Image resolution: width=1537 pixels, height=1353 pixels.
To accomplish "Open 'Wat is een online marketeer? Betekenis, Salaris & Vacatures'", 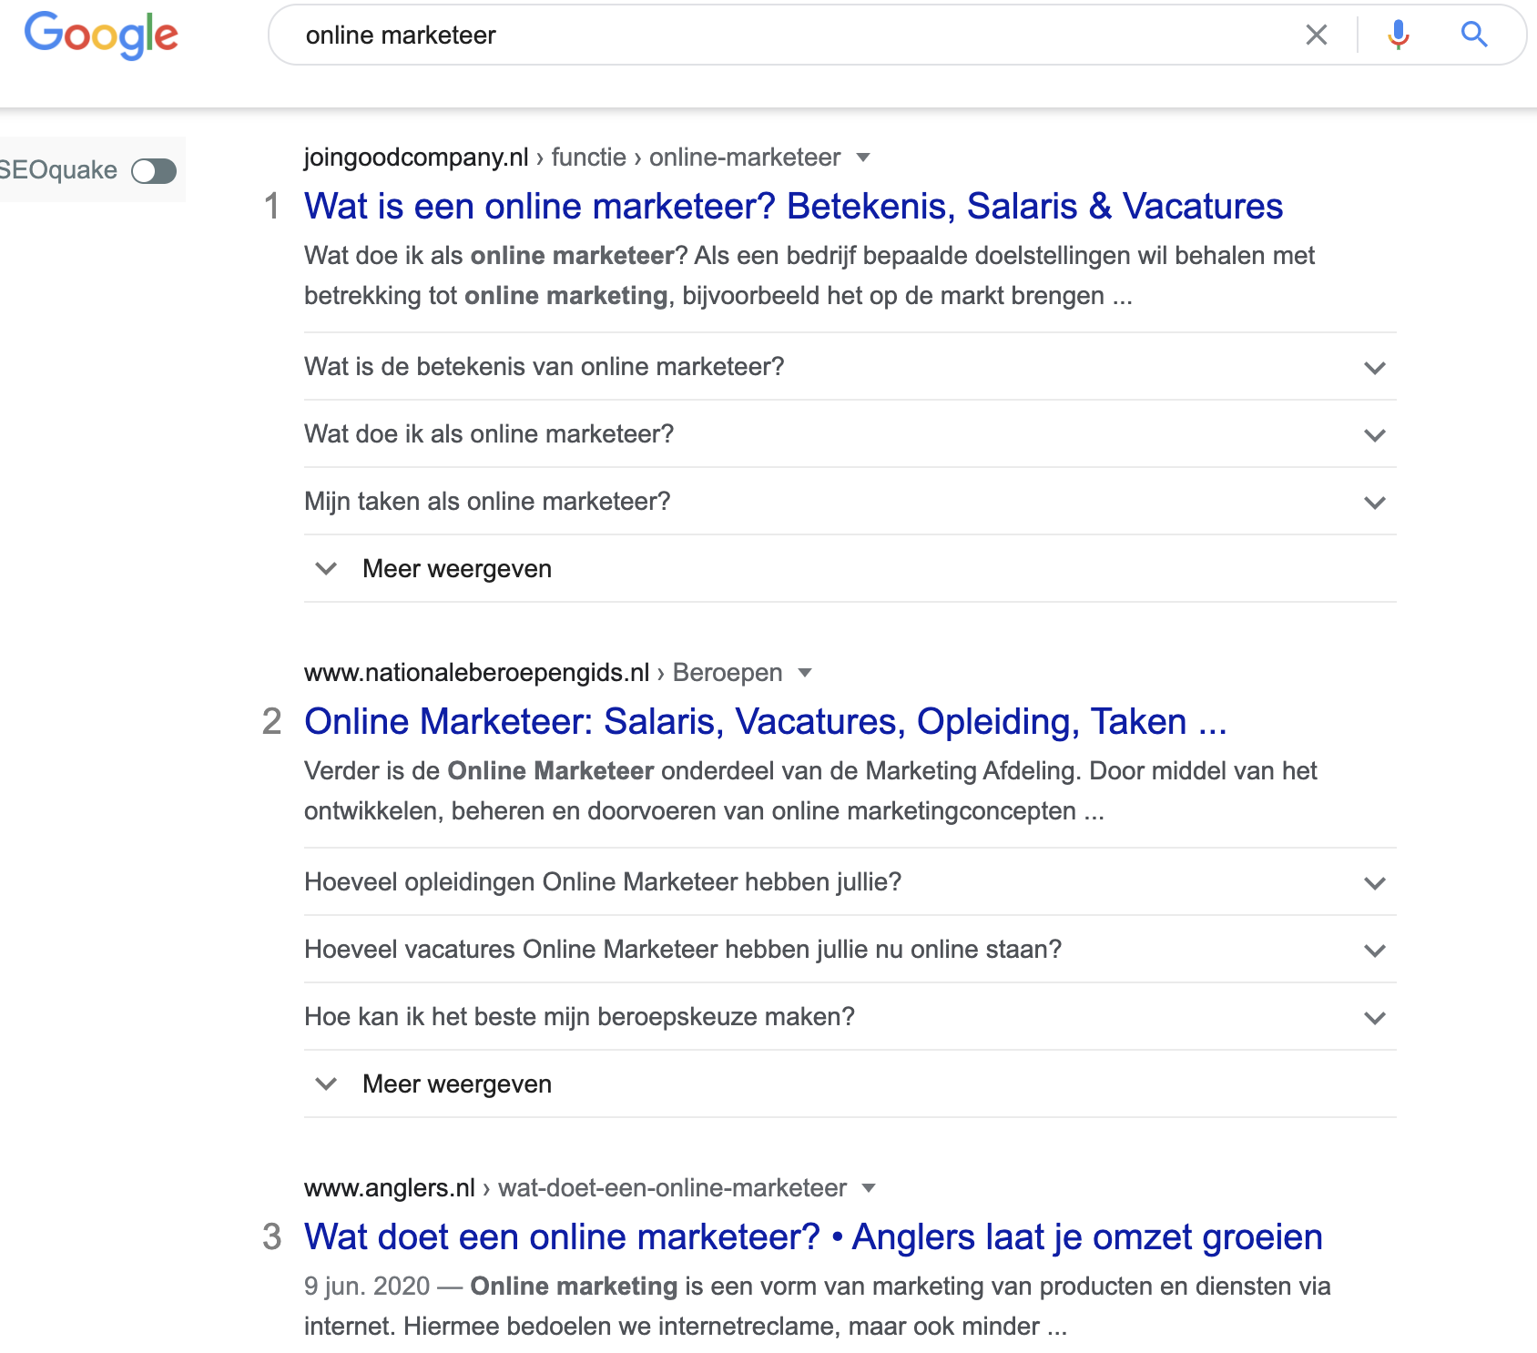I will click(793, 207).
